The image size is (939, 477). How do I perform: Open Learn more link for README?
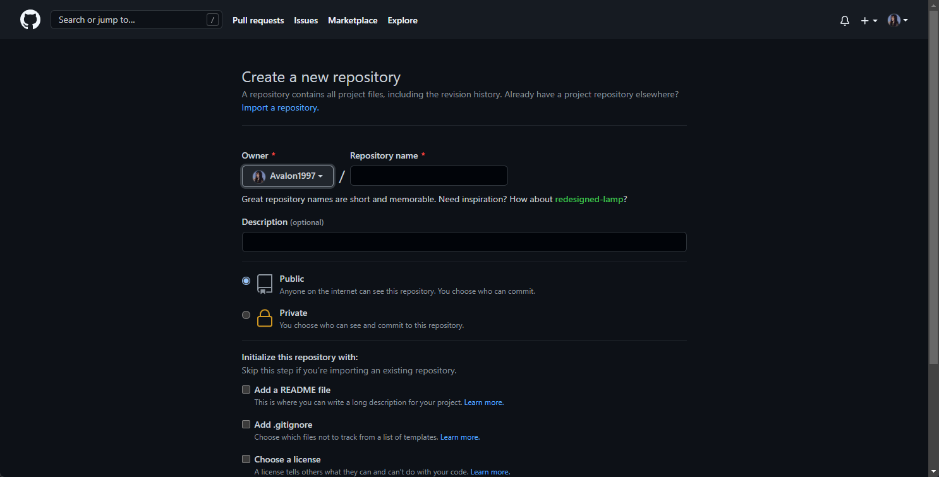coord(484,402)
